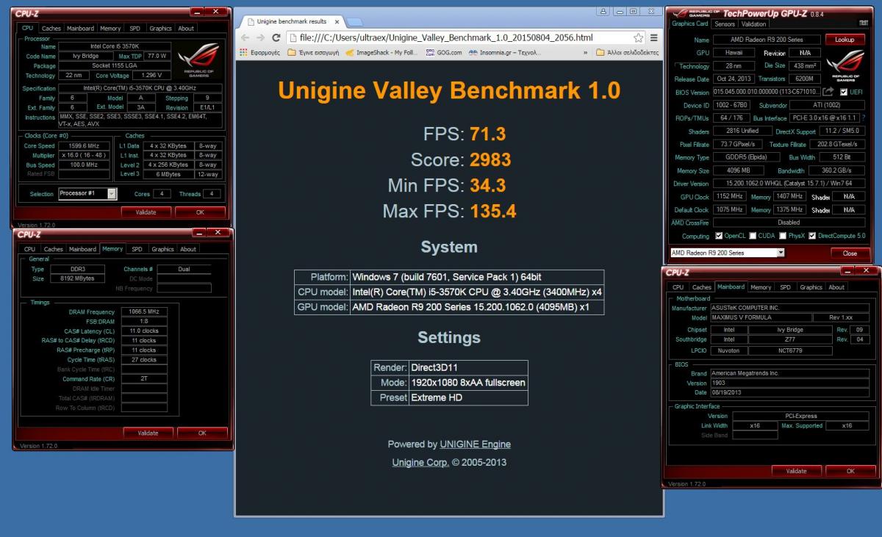The image size is (882, 537).
Task: Open Memory tab in the CPU-Z mainboard window
Action: click(x=761, y=287)
